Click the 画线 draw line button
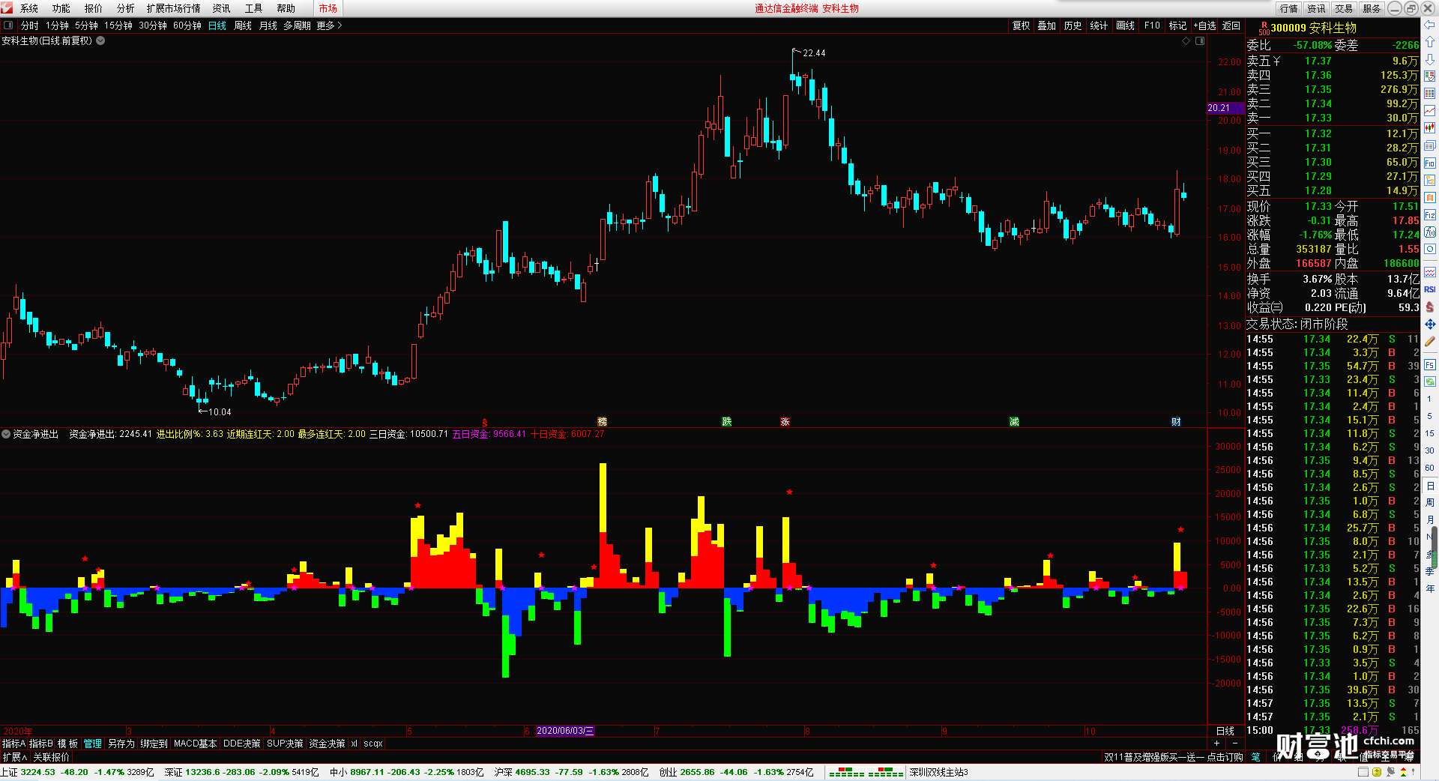This screenshot has width=1439, height=781. click(x=1125, y=25)
